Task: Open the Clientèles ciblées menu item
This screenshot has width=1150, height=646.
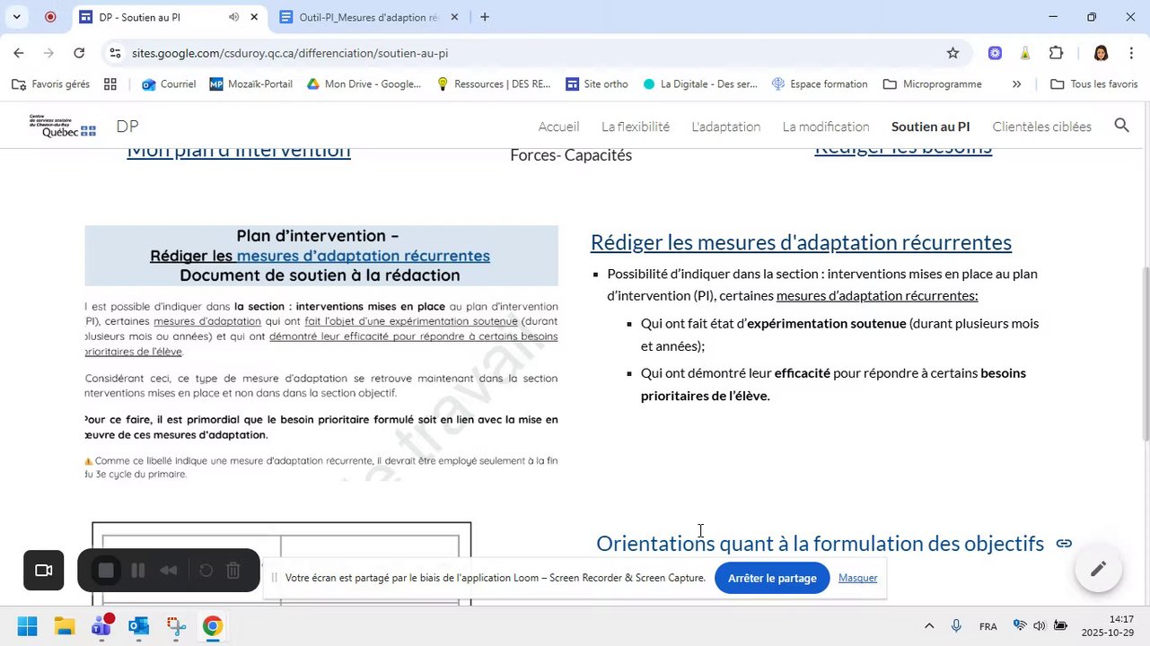Action: [x=1042, y=127]
